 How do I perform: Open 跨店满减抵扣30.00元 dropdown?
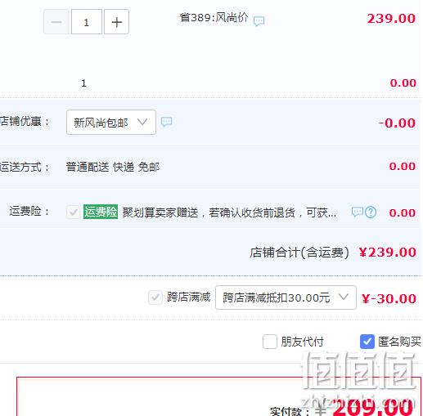coord(286,297)
